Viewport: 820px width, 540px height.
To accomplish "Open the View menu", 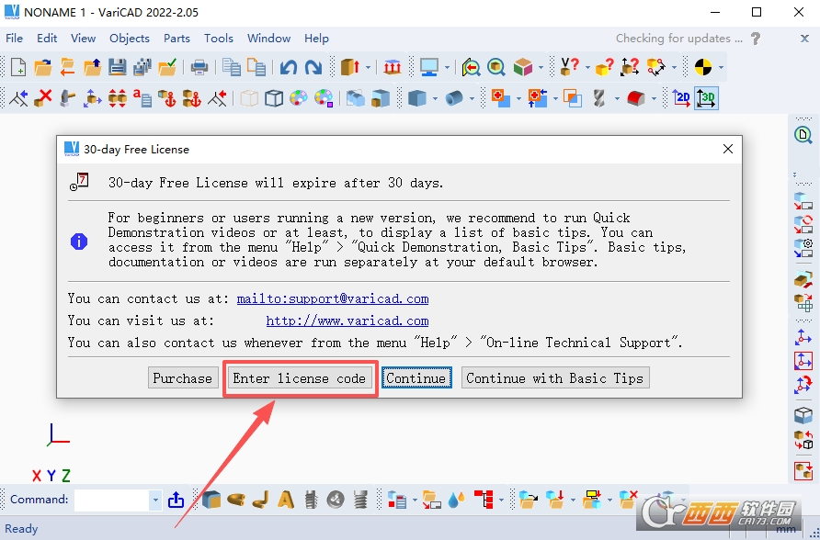I will click(83, 39).
